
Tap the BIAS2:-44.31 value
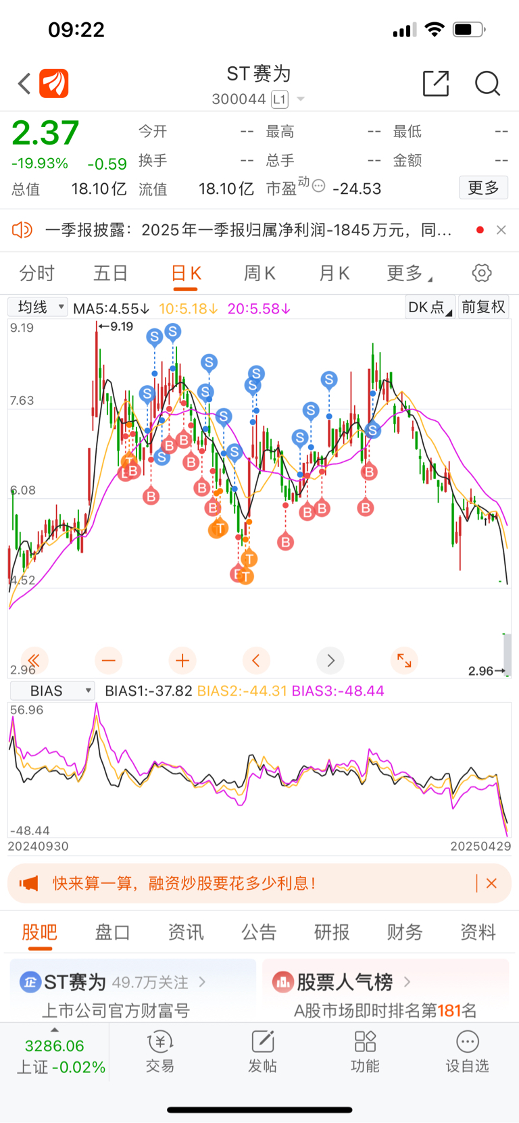[x=243, y=691]
